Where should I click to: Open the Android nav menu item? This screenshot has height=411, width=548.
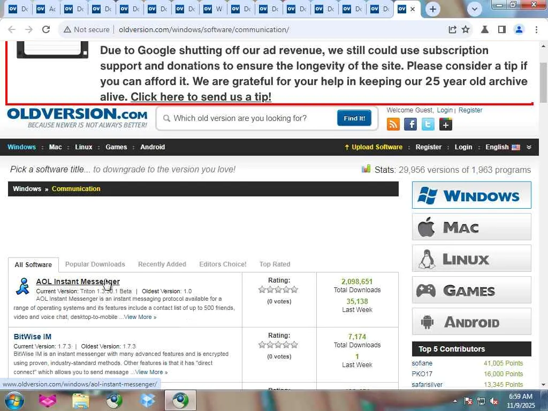(x=153, y=147)
